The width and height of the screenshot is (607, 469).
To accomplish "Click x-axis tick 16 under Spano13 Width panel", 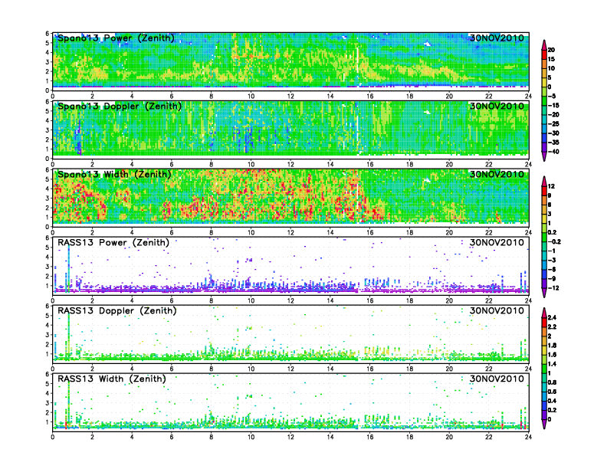I will pyautogui.click(x=370, y=232).
